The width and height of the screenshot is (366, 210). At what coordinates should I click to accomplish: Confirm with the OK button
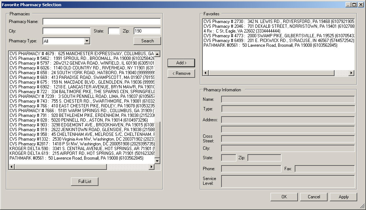click(284, 197)
